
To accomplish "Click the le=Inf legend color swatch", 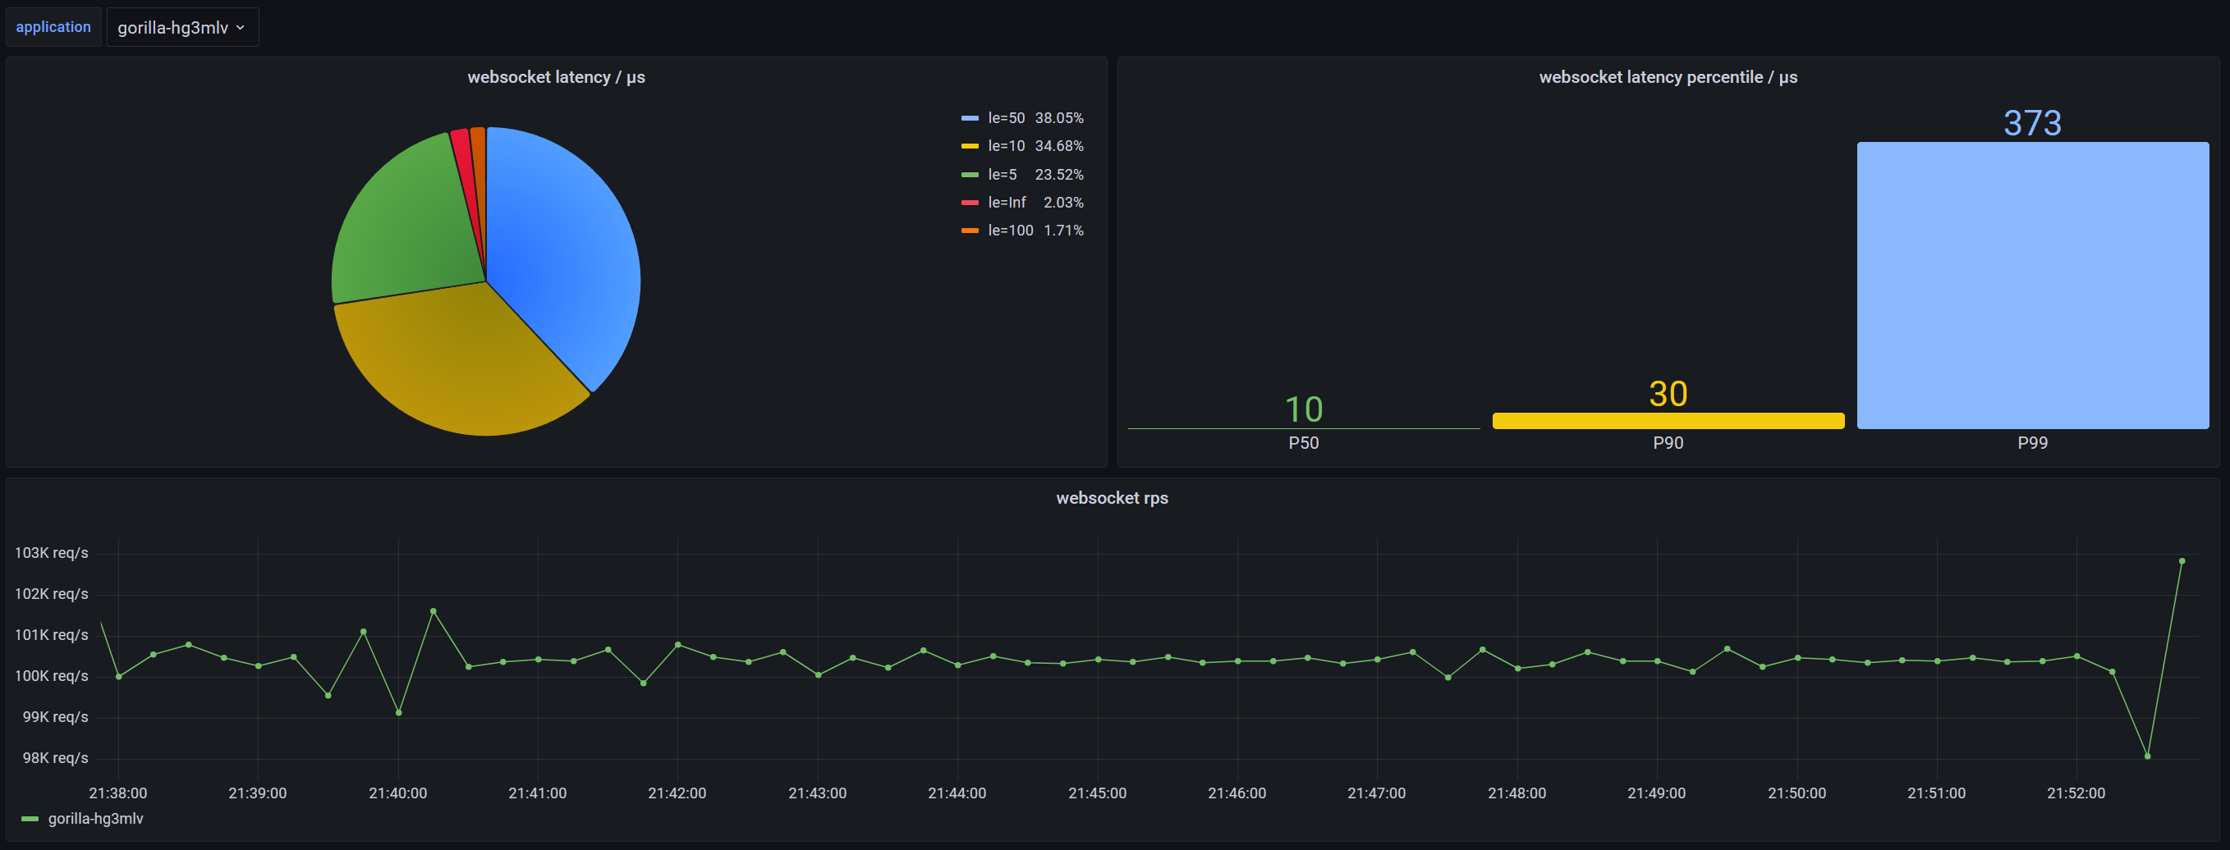I will [970, 203].
